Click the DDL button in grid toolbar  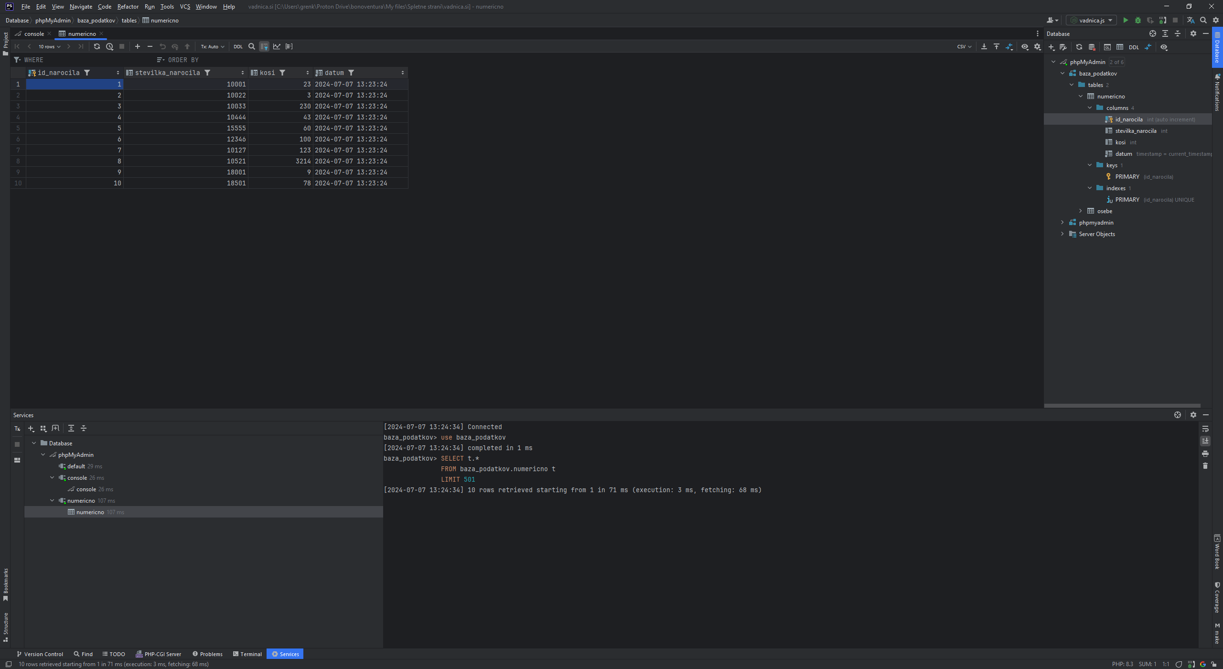pos(238,46)
